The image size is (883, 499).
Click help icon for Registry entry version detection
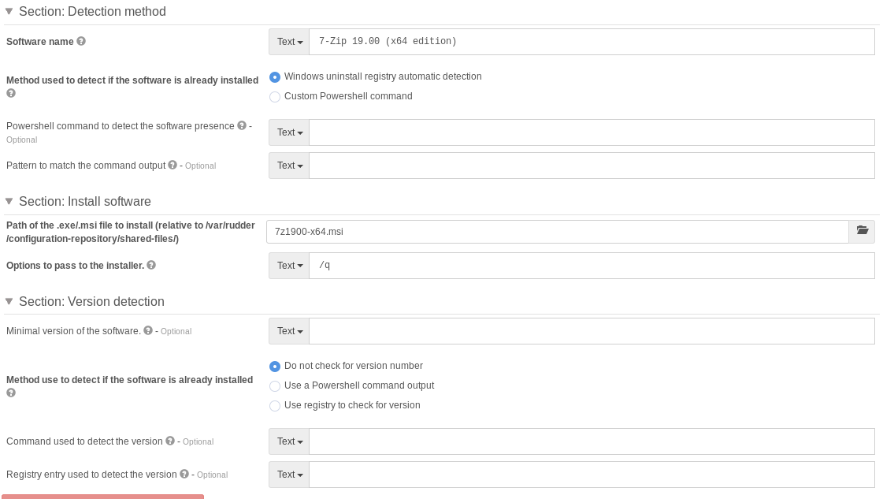(x=184, y=474)
